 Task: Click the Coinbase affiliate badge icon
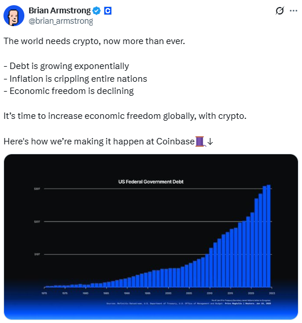click(x=108, y=10)
